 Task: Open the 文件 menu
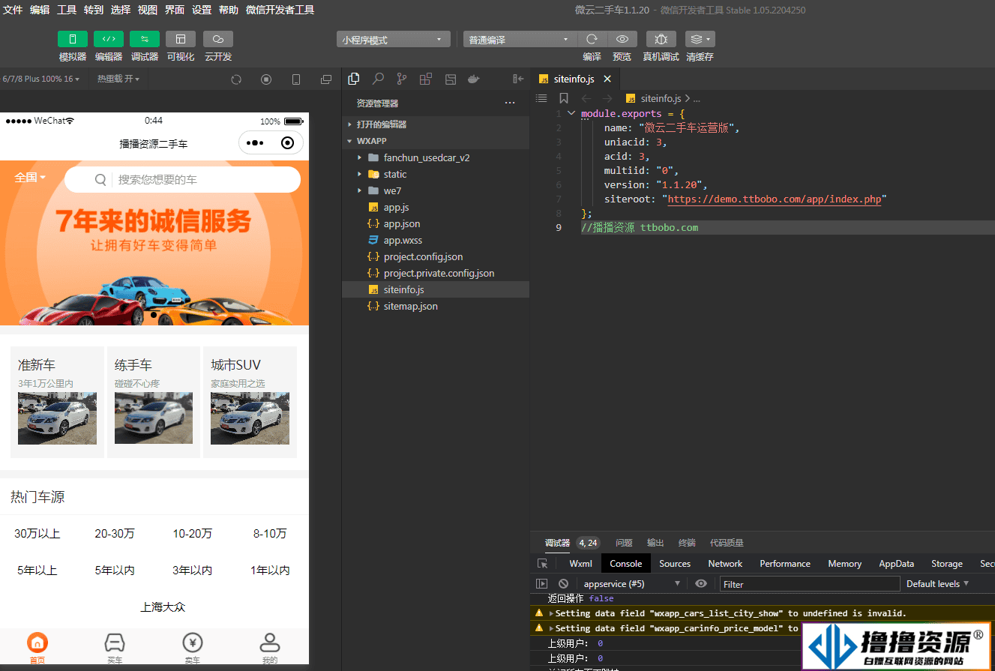13,10
